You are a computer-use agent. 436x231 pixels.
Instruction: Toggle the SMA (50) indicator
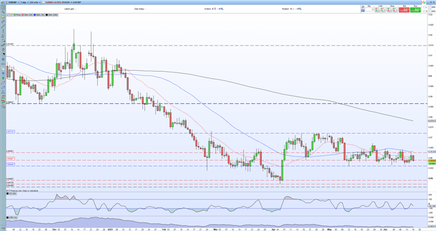(39, 15)
